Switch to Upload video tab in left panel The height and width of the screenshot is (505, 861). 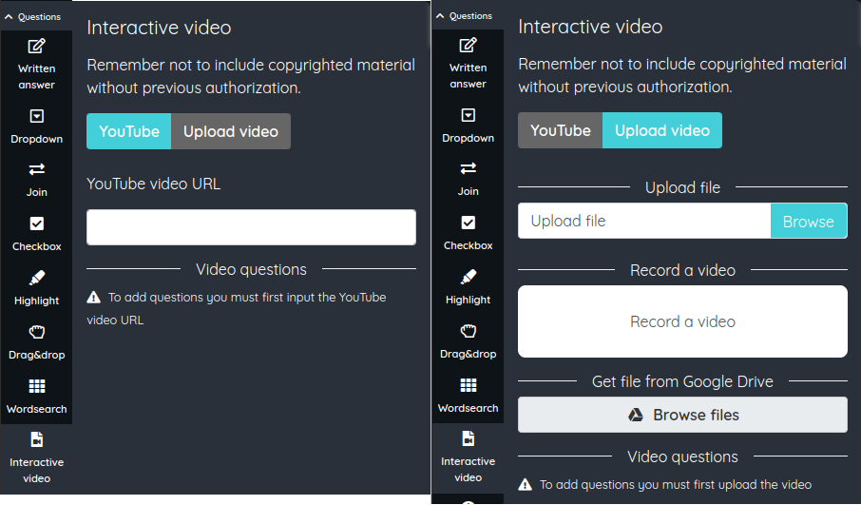(x=231, y=131)
